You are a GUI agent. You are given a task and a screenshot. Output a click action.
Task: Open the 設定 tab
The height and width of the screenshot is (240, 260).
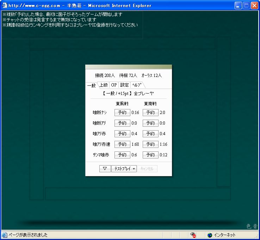(x=124, y=85)
